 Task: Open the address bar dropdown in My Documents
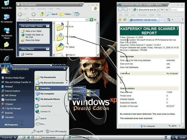87,19
